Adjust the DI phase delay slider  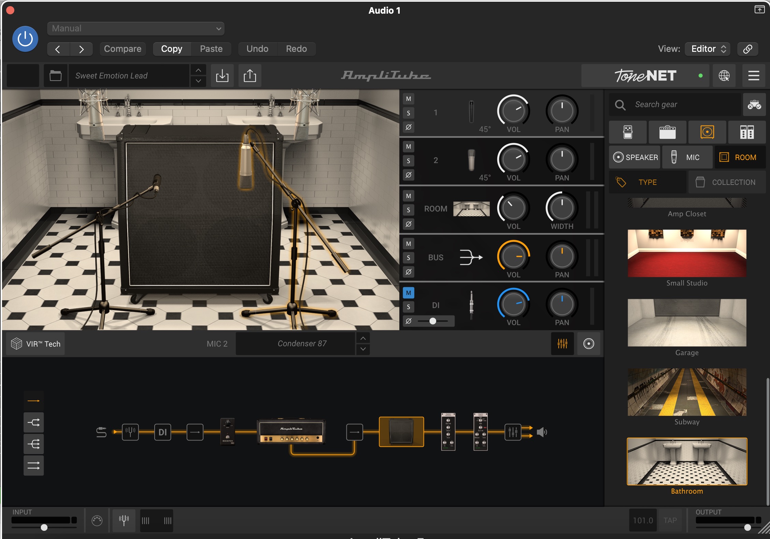tap(433, 321)
